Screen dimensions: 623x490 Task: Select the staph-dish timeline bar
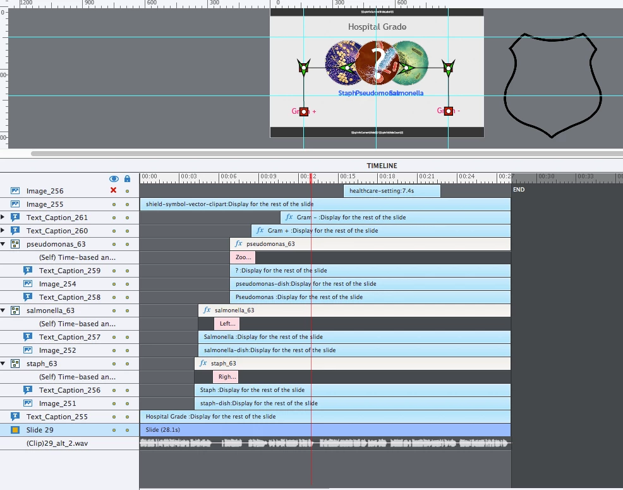pos(353,403)
